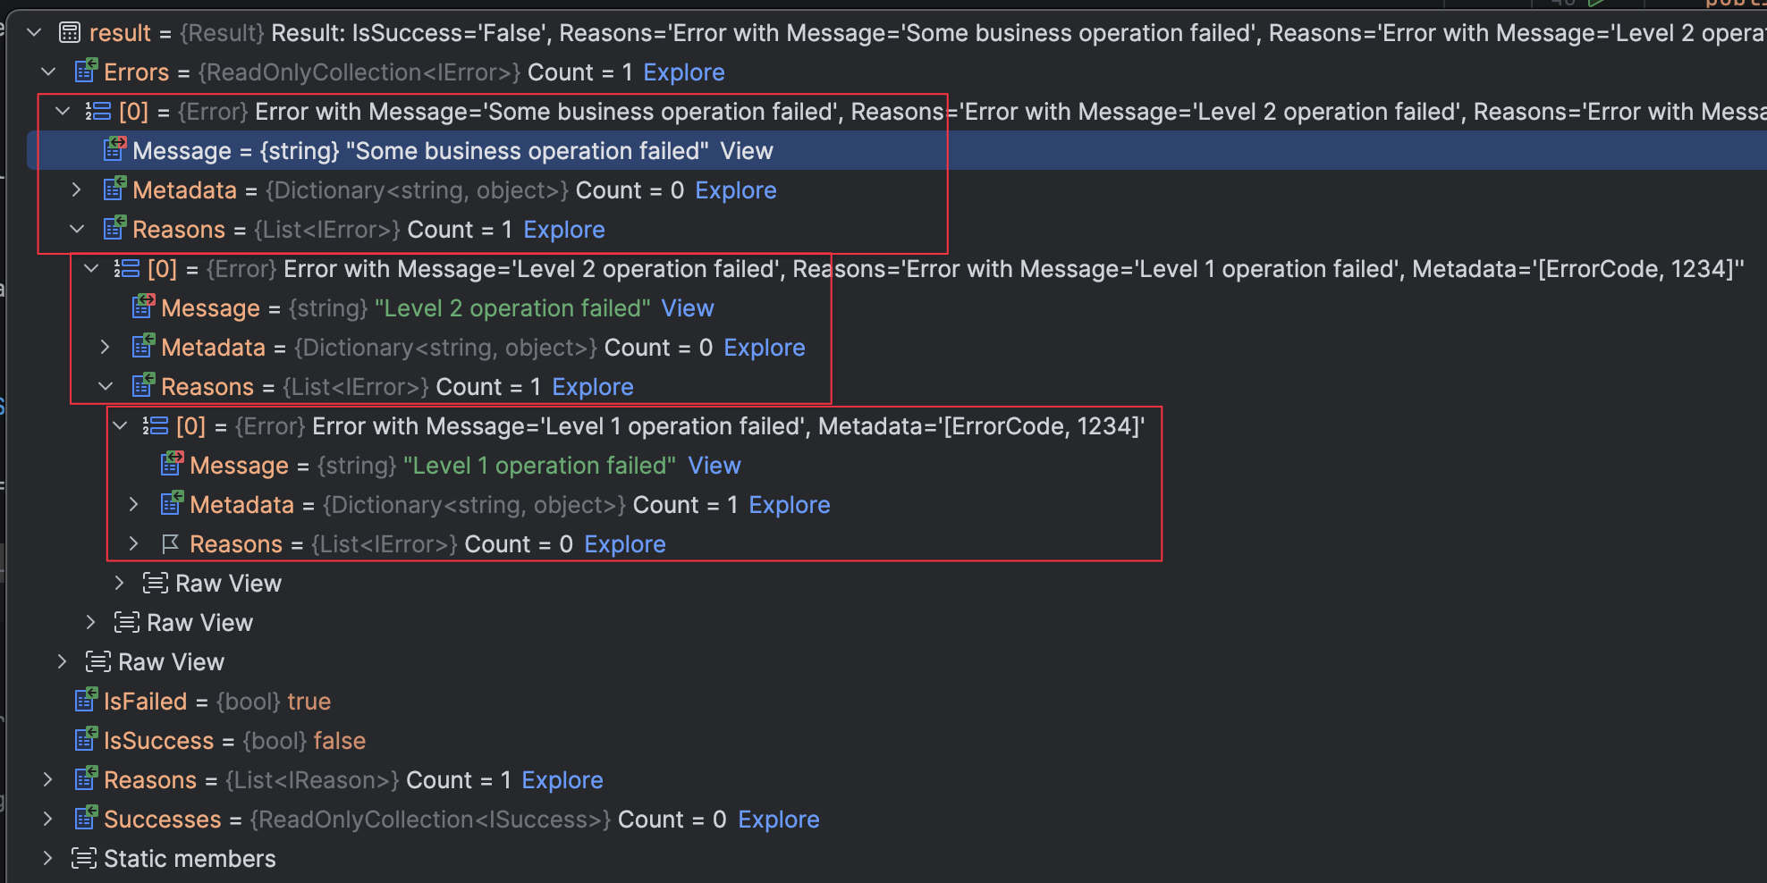Open Explore link for Successes collection
The height and width of the screenshot is (883, 1767).
pos(778,820)
